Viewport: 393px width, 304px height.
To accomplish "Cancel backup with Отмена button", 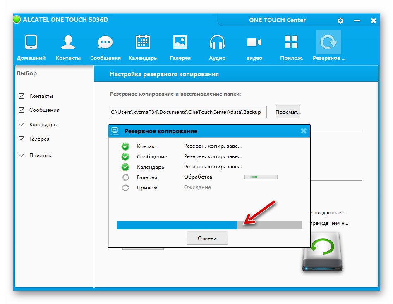I will 207,238.
